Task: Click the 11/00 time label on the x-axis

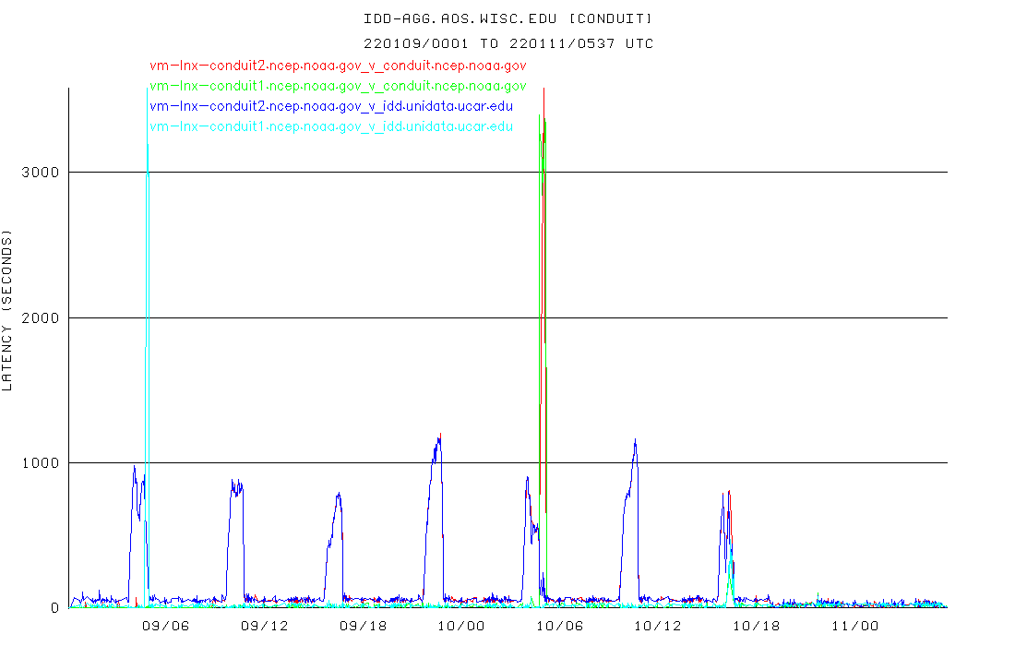Action: pyautogui.click(x=854, y=626)
